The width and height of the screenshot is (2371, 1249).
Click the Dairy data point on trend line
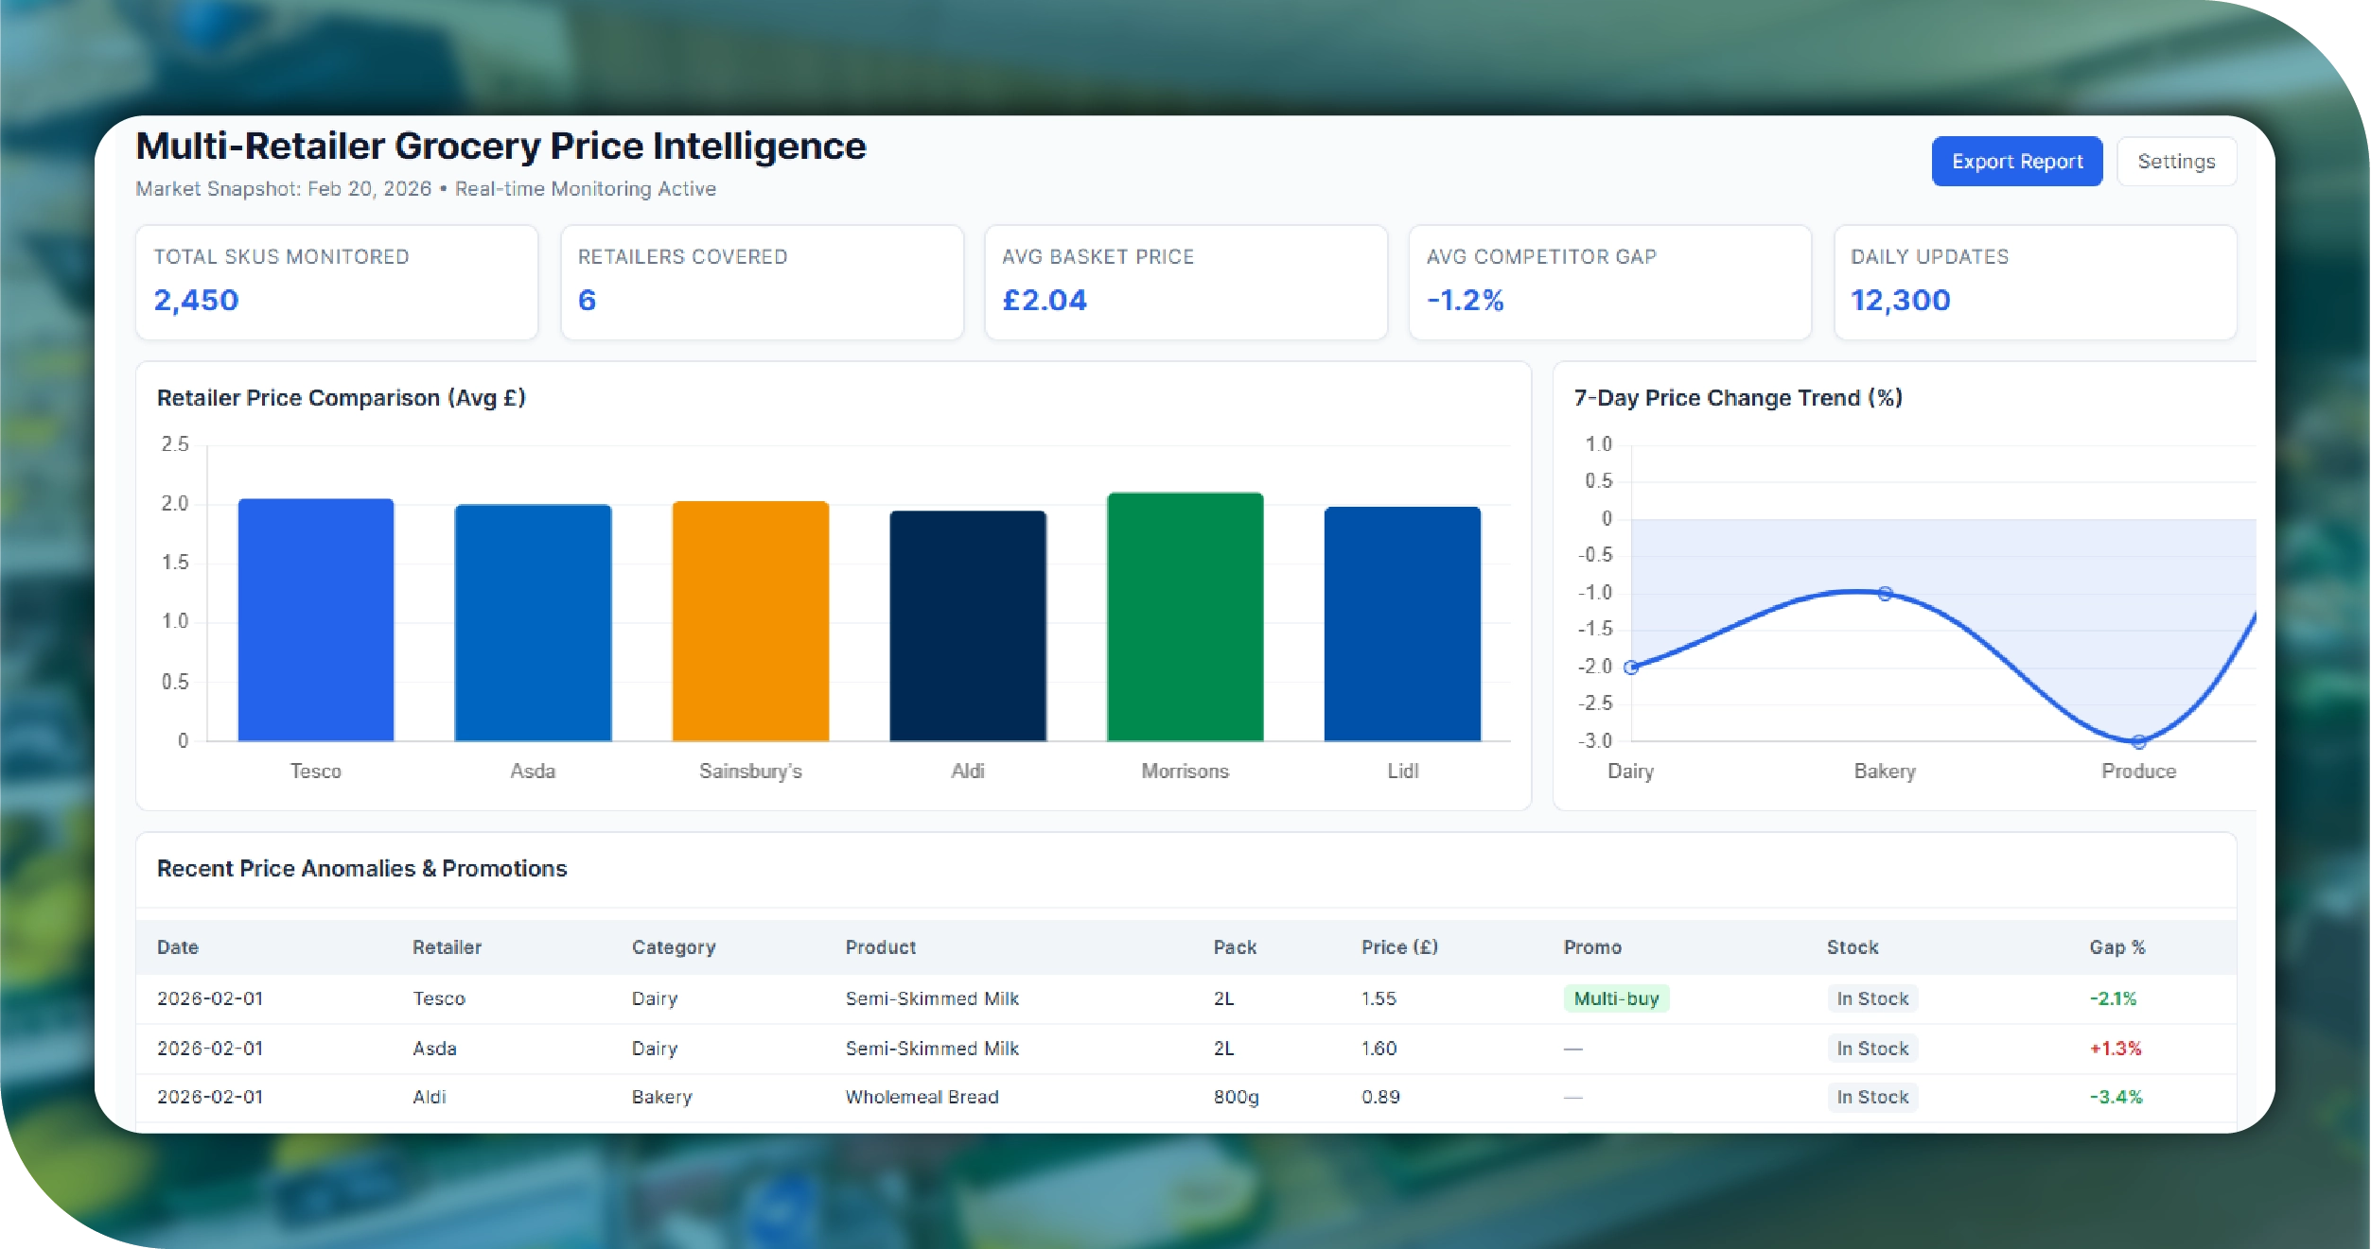pos(1630,668)
